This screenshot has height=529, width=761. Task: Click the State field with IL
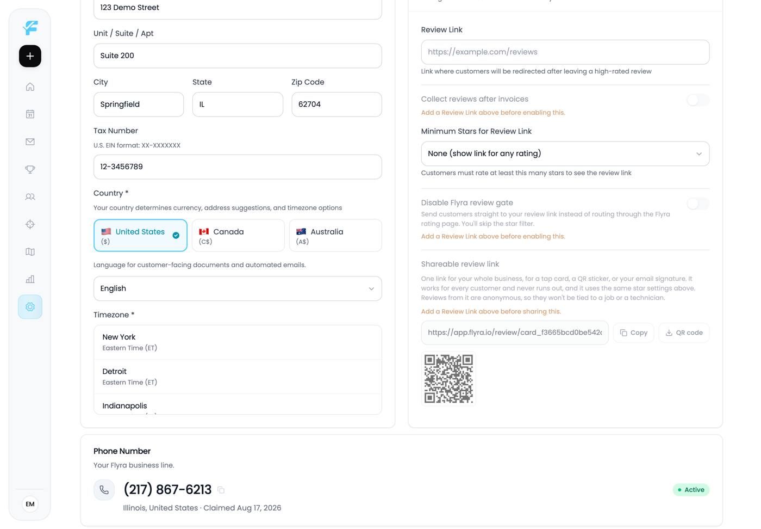click(x=238, y=104)
